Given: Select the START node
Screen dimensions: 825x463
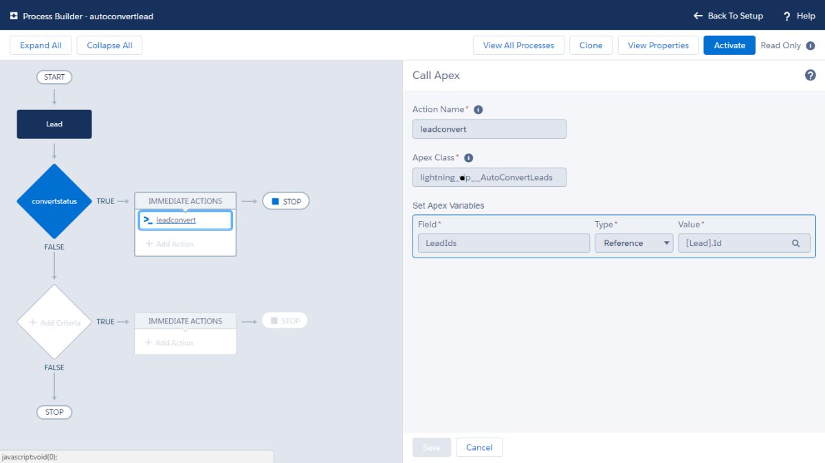Looking at the screenshot, I should coord(54,77).
